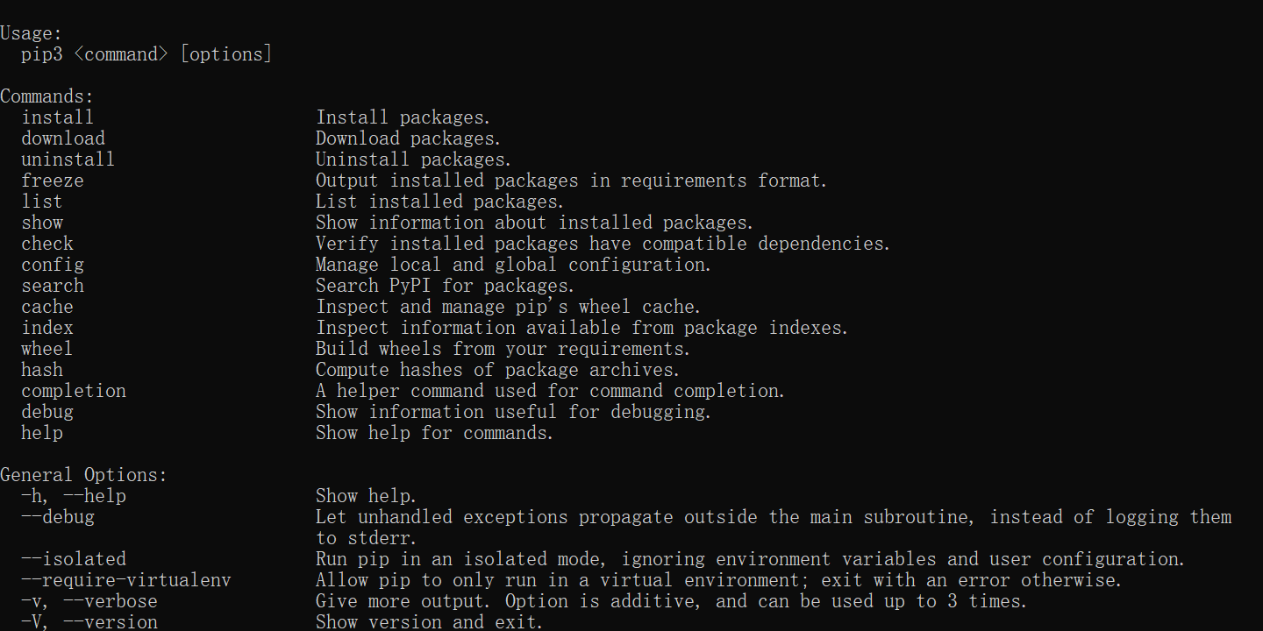
Task: Click the 'config' command text
Action: point(53,265)
